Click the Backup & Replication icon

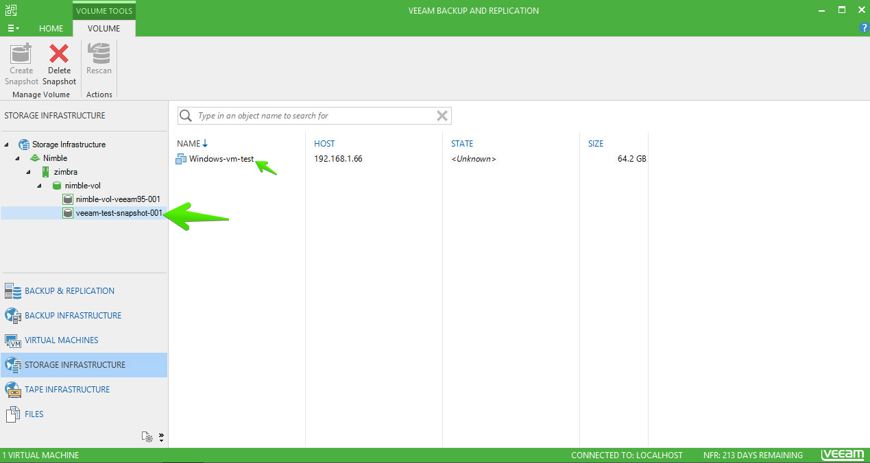(x=13, y=291)
